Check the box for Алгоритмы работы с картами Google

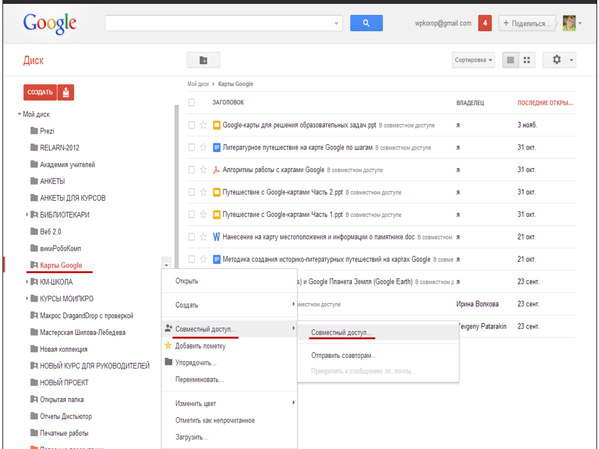point(192,170)
